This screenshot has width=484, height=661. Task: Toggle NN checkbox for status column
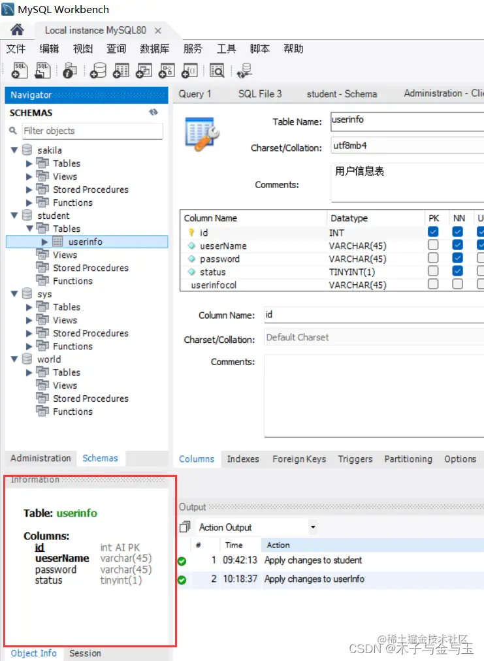pyautogui.click(x=457, y=271)
